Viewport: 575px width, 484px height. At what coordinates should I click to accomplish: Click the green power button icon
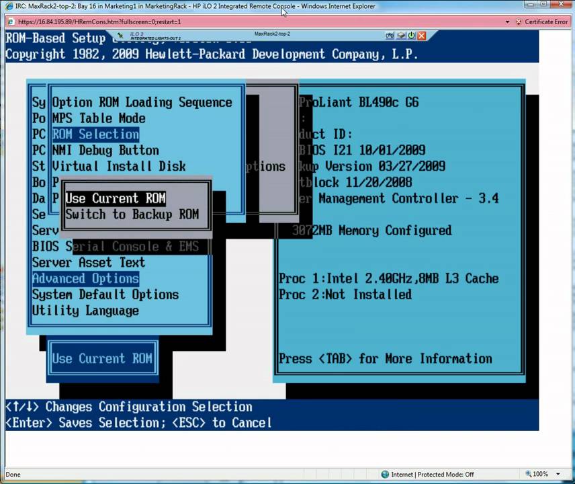click(412, 36)
